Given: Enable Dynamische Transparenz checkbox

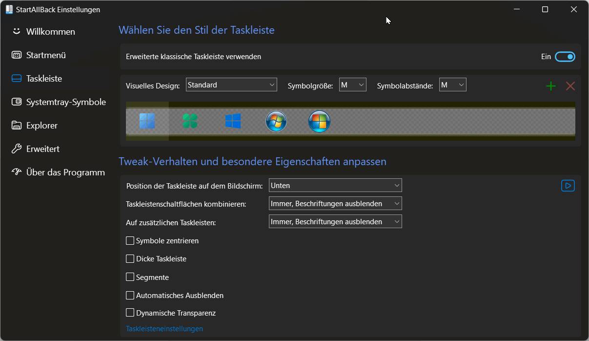Looking at the screenshot, I should pos(130,313).
